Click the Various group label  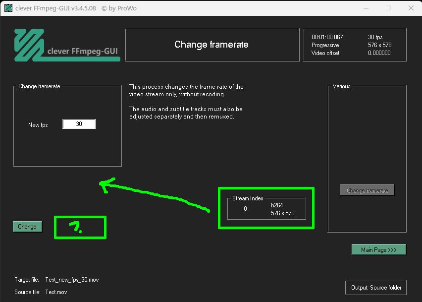click(x=342, y=86)
